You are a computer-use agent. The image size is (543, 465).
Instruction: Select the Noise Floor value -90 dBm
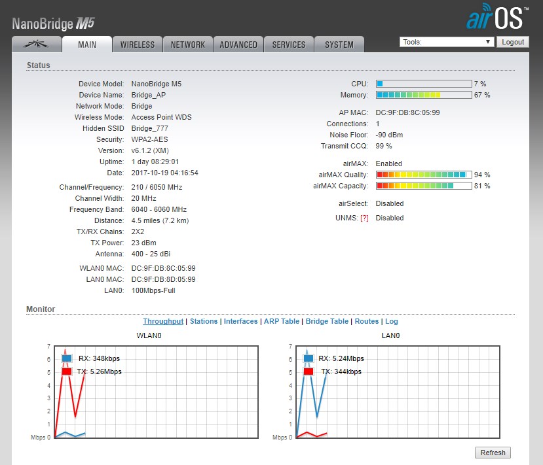coord(389,135)
